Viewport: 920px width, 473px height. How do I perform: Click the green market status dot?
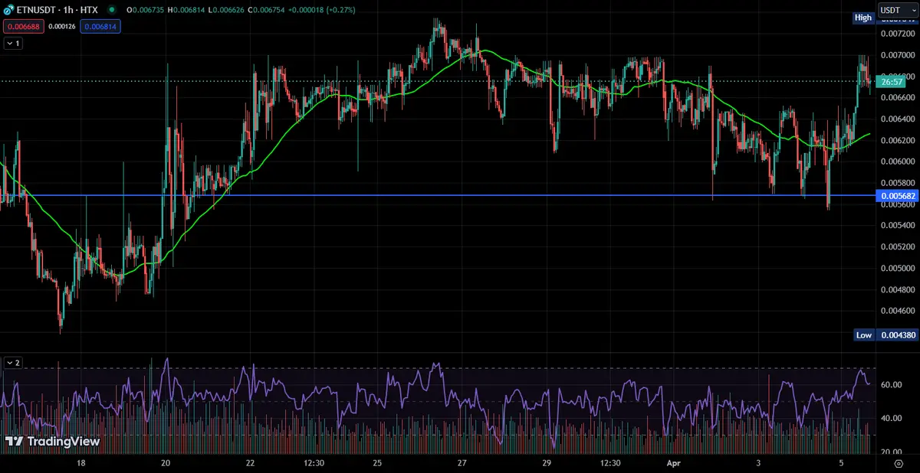112,11
